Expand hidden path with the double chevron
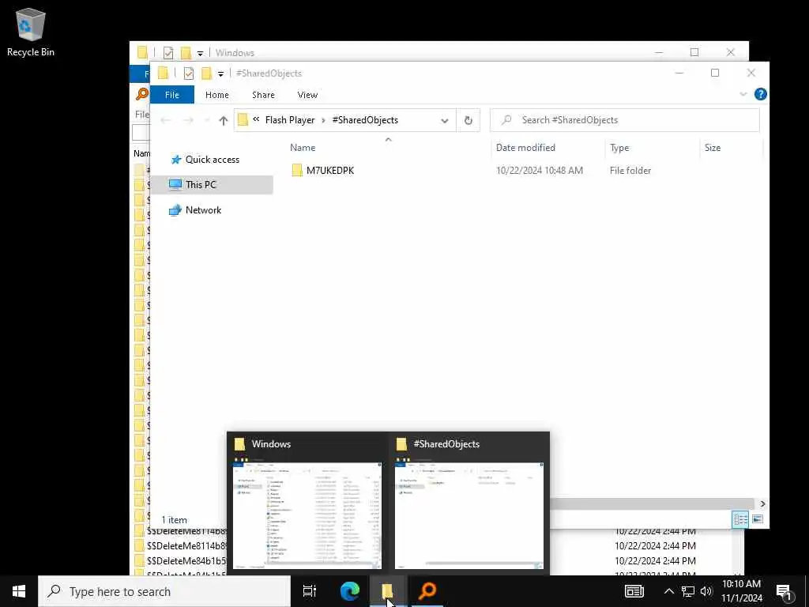Image resolution: width=809 pixels, height=607 pixels. tap(256, 119)
